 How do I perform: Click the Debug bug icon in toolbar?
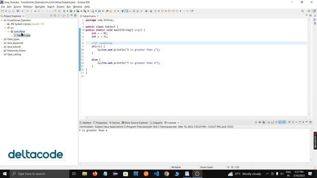(x=64, y=11)
